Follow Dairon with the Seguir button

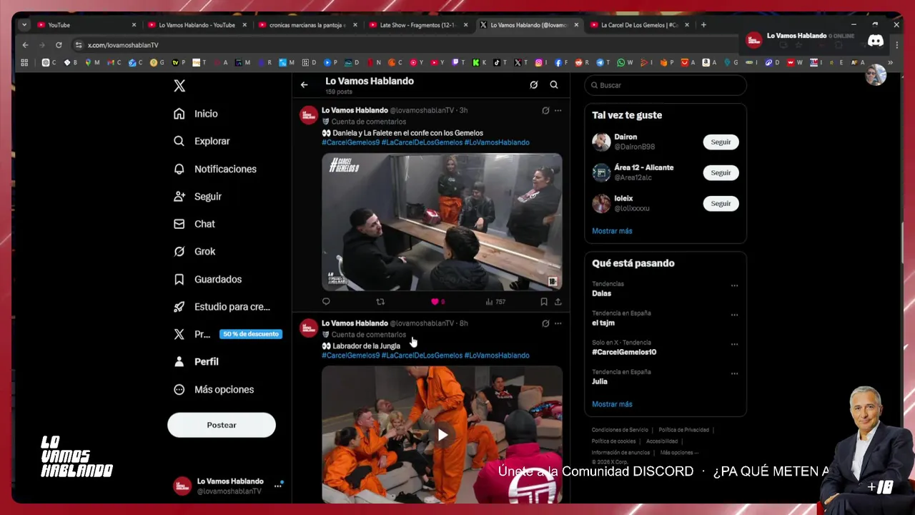[721, 142]
